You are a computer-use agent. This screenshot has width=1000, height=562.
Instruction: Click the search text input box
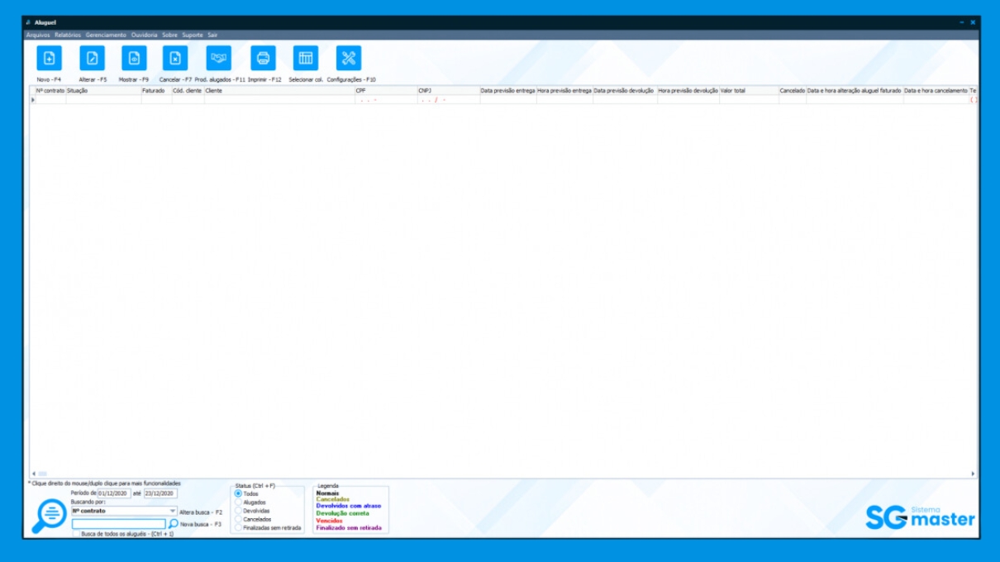click(118, 524)
